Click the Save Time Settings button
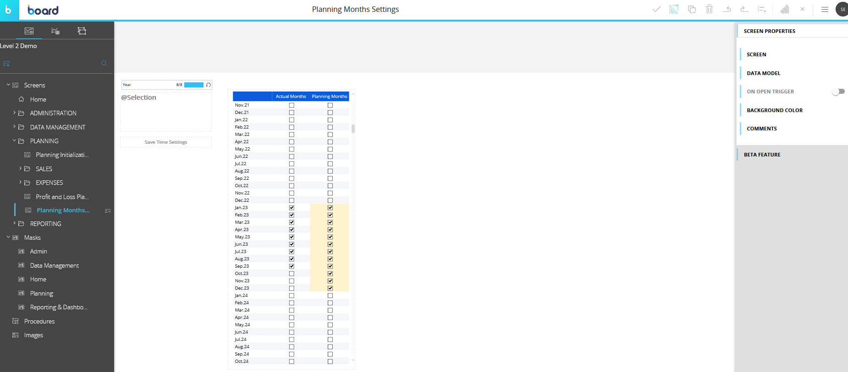Viewport: 848px width, 372px height. (x=166, y=142)
